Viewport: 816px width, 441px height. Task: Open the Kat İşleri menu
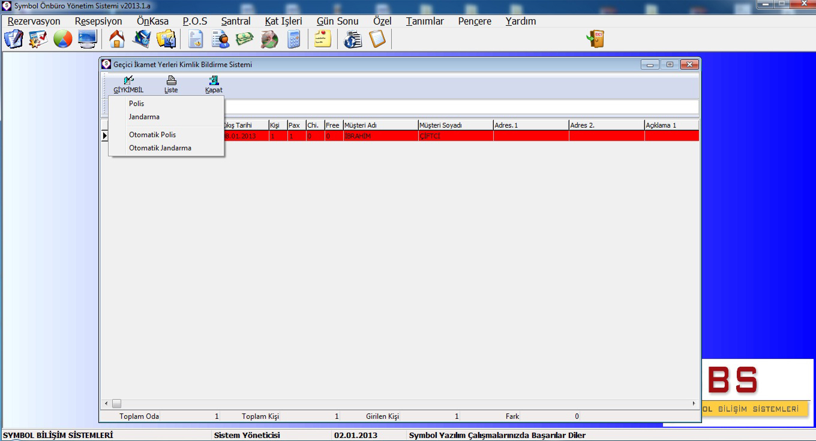(284, 21)
